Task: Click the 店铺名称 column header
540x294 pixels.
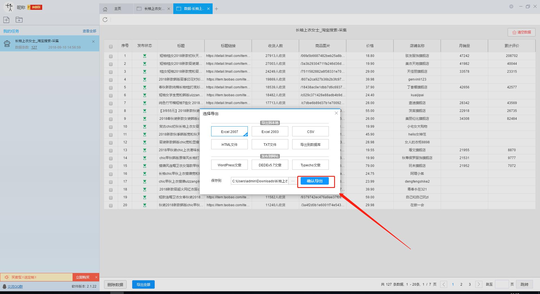Action: (x=417, y=46)
